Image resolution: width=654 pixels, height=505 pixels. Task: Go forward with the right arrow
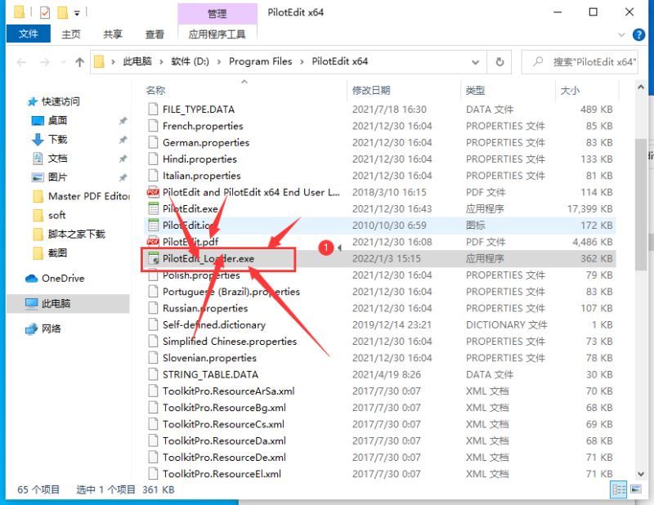(x=45, y=62)
